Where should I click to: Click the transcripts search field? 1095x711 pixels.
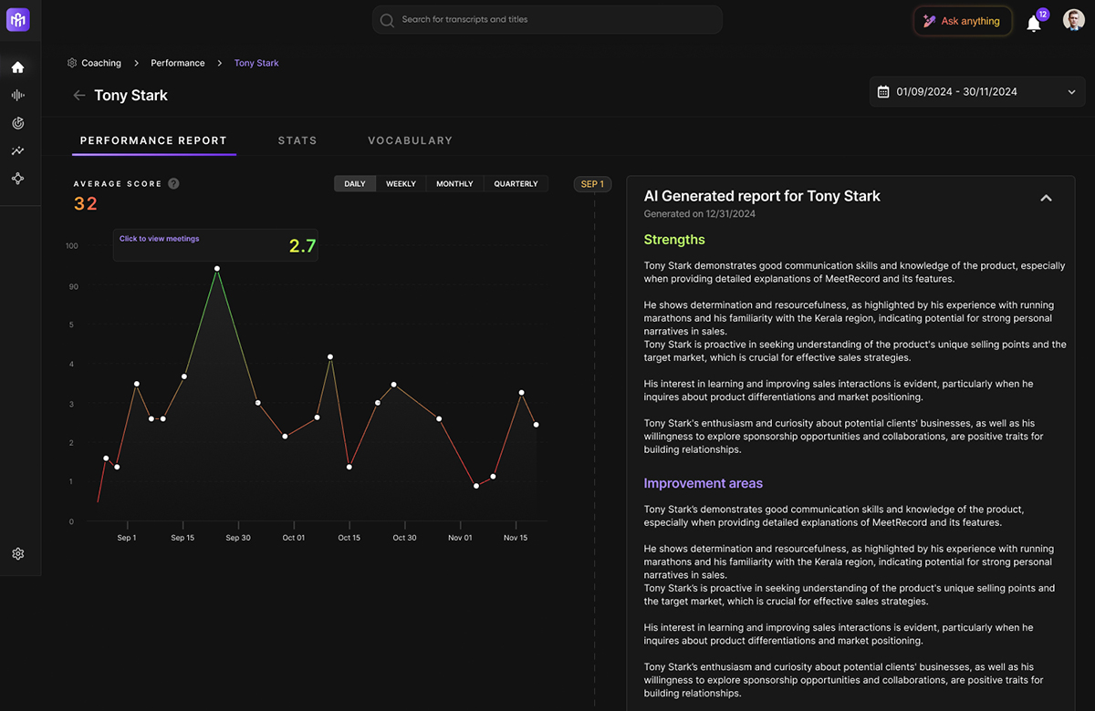tap(547, 20)
